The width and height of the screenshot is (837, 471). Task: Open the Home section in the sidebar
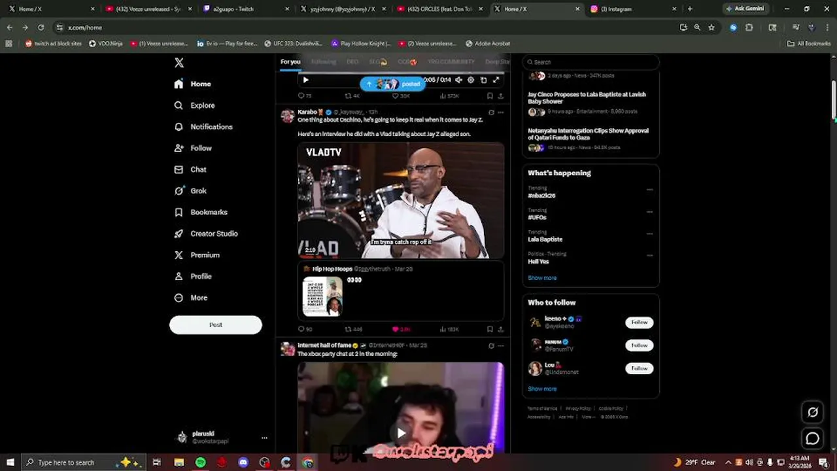tap(193, 84)
